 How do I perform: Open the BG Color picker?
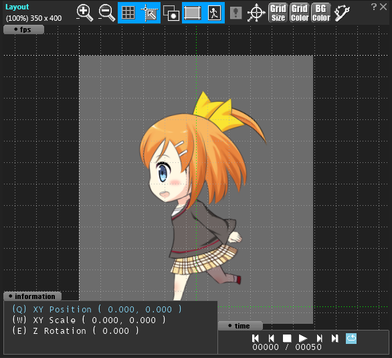coord(321,13)
